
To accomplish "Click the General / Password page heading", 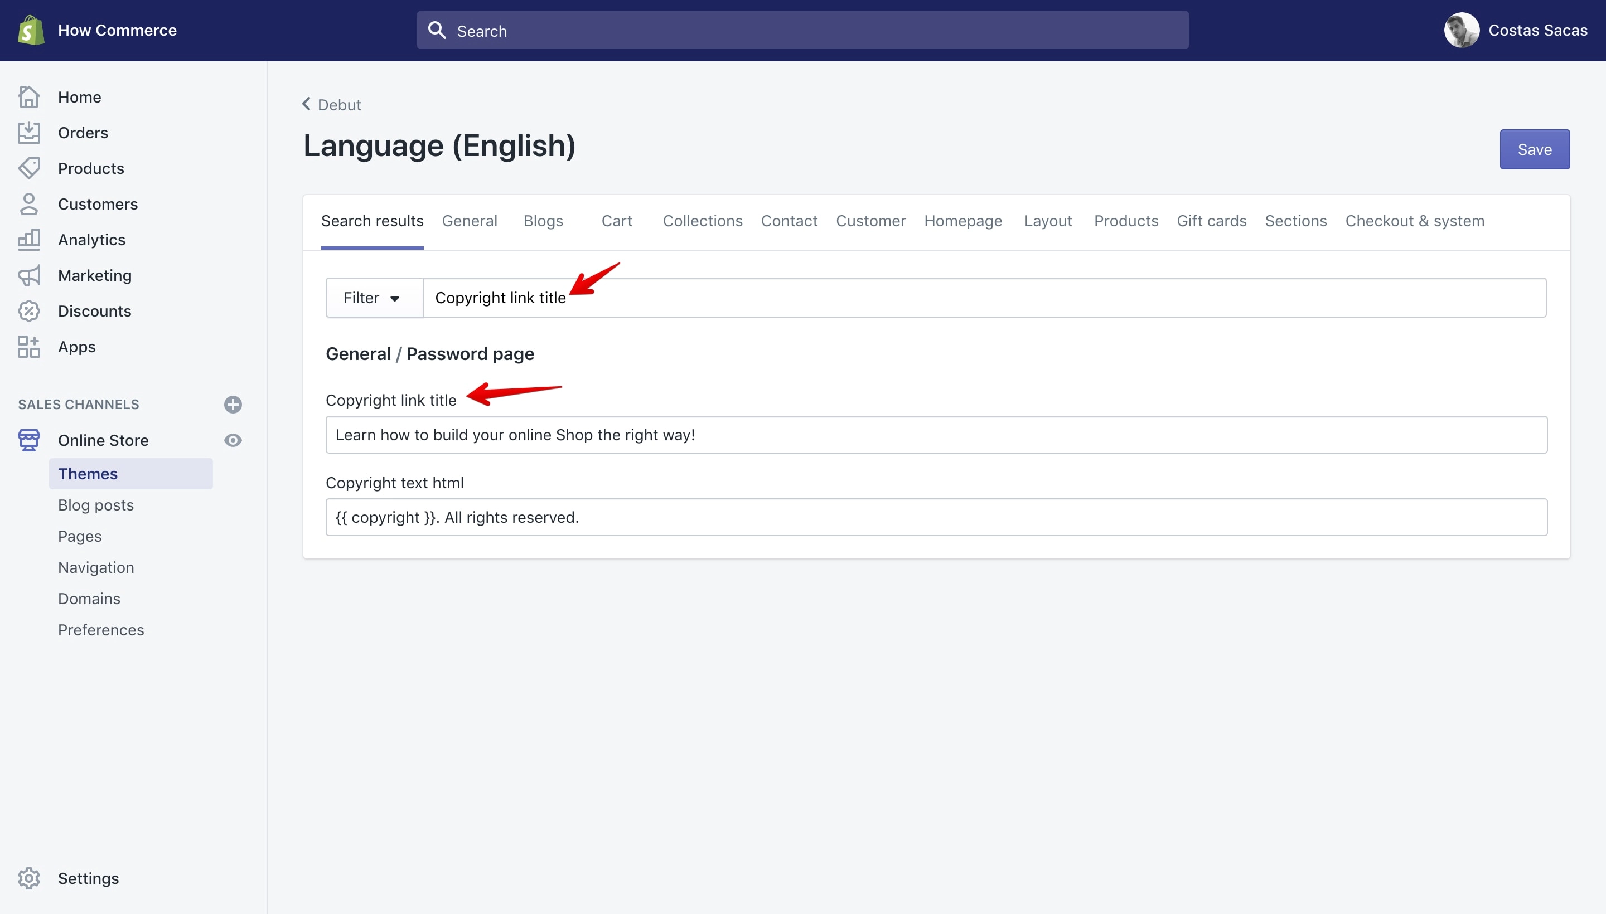I will click(x=429, y=353).
